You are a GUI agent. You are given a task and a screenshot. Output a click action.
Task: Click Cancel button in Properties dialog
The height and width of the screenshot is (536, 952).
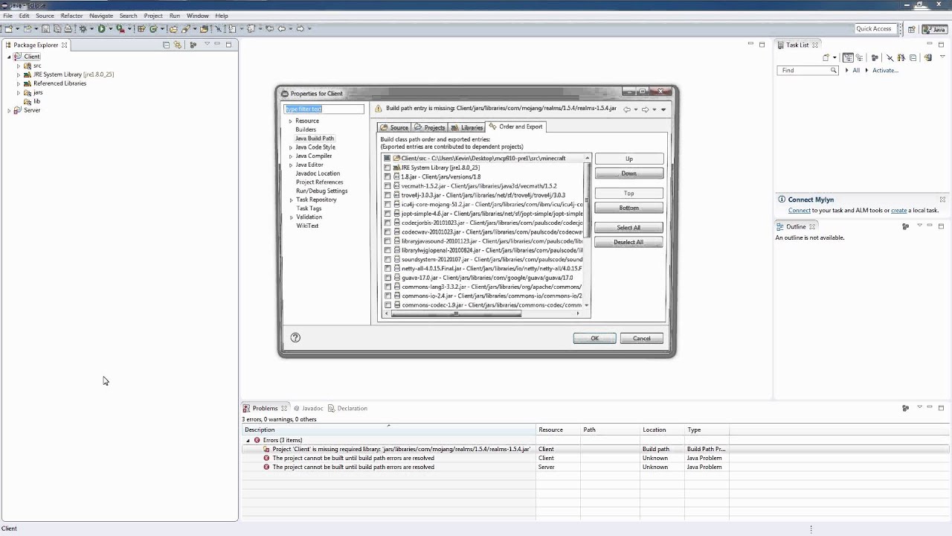[641, 338]
